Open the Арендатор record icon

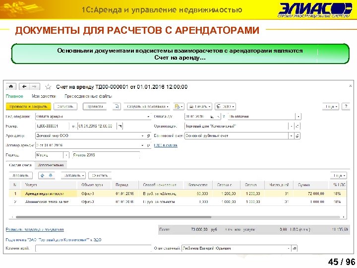click(x=148, y=136)
